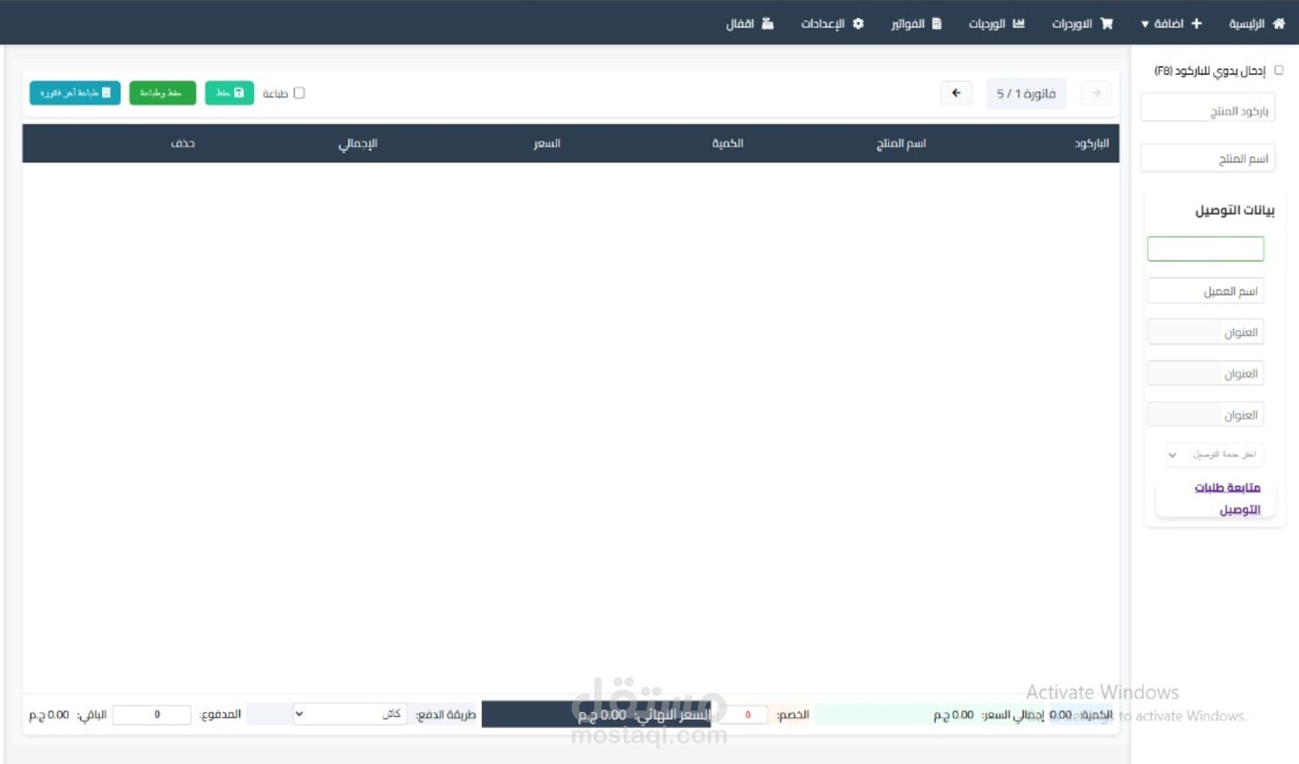1299x764 pixels.
Task: Click the الباقي: 0.00 ج.م remaining value
Action: [x=68, y=714]
